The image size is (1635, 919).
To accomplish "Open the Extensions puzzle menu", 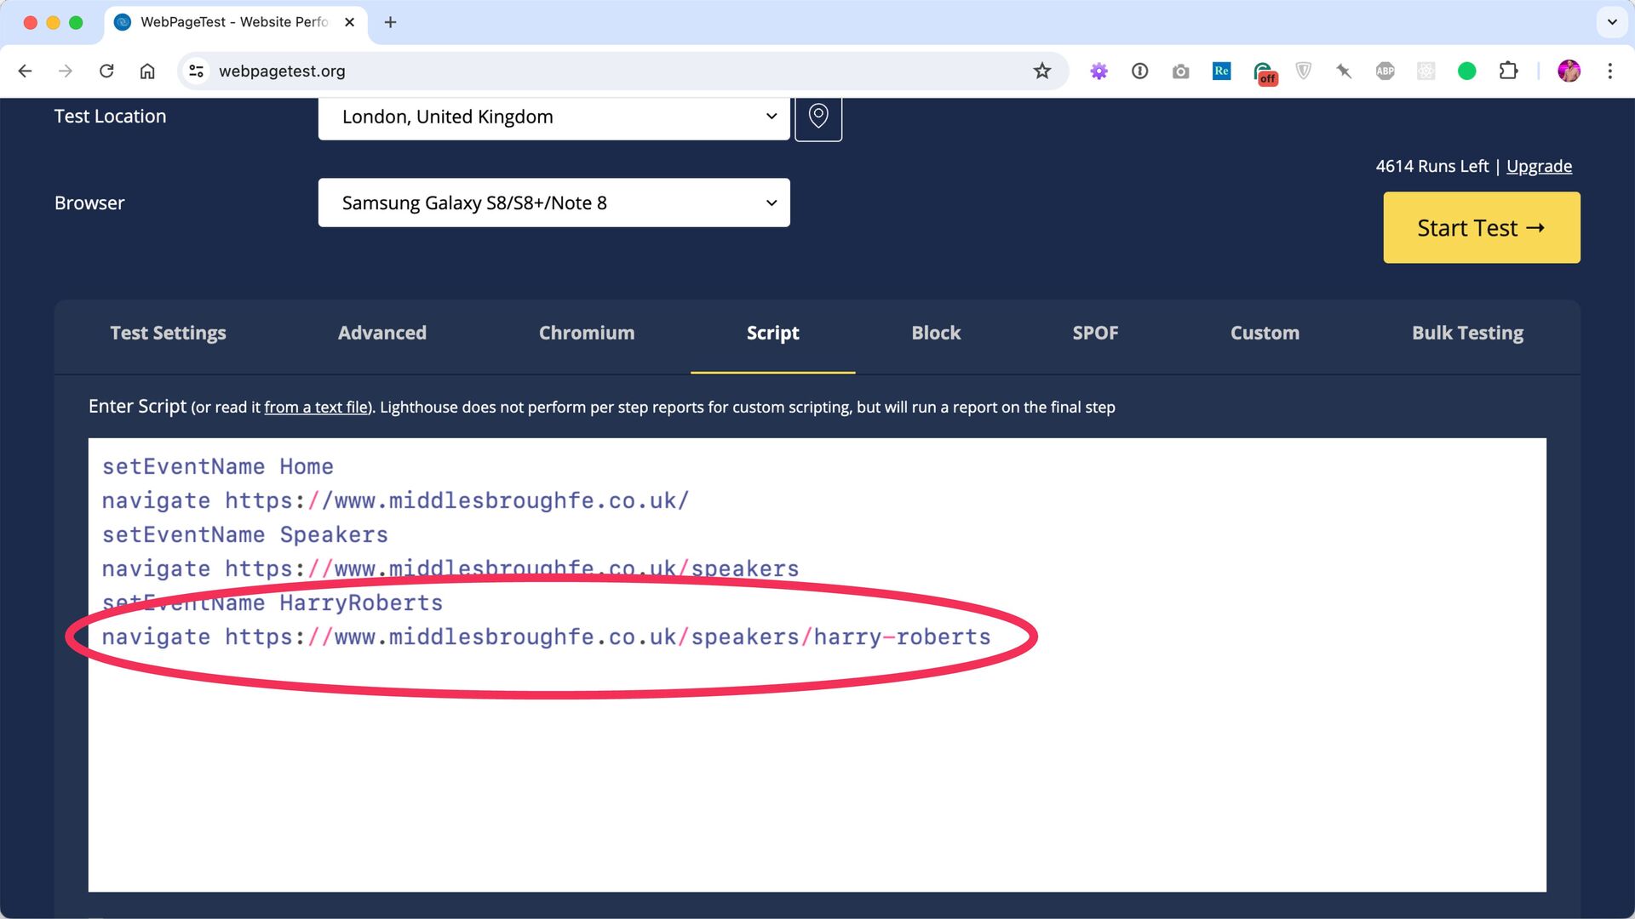I will 1508,71.
